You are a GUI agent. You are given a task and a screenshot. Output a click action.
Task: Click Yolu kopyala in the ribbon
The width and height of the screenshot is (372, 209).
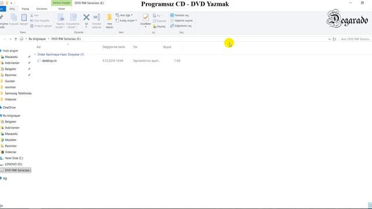click(x=40, y=21)
